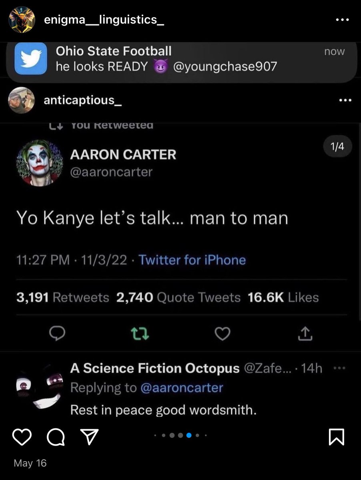Like the Instagram post with heart icon

click(x=22, y=436)
